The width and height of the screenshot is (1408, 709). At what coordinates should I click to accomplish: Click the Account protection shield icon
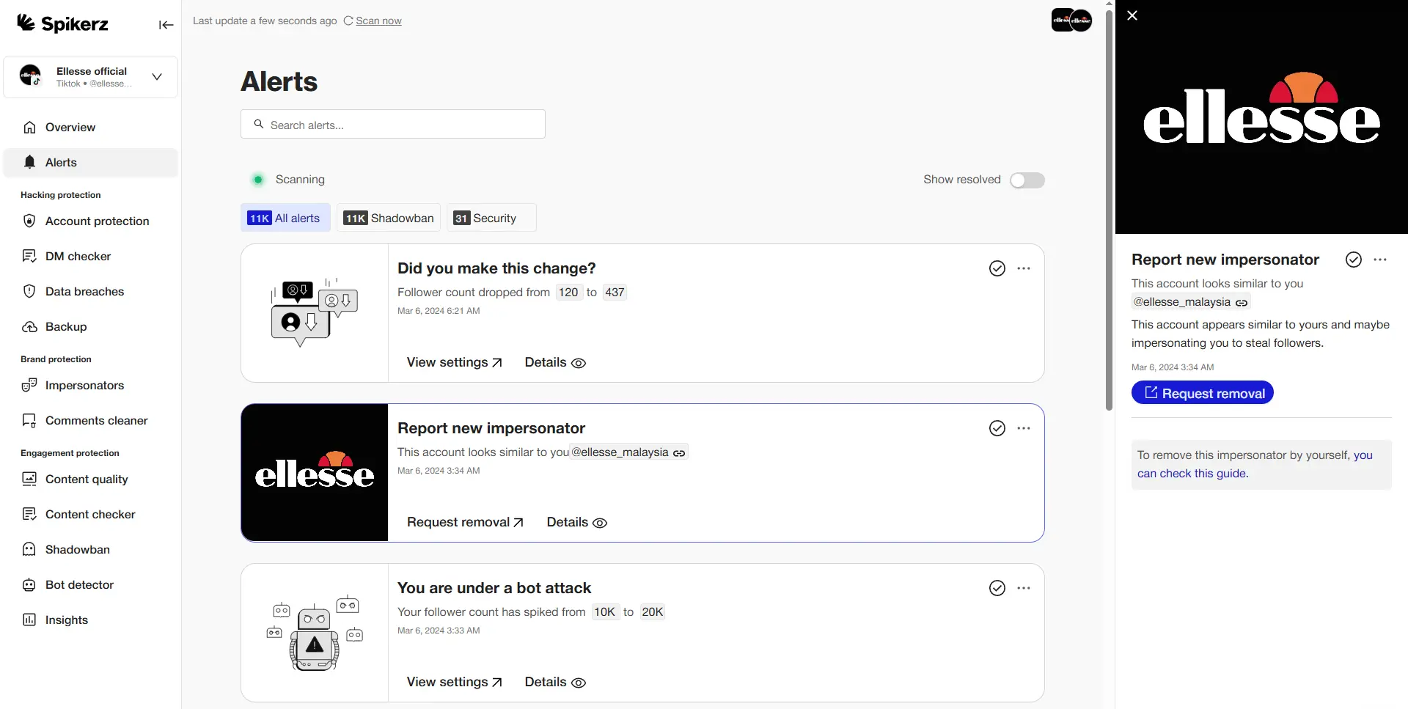click(29, 221)
